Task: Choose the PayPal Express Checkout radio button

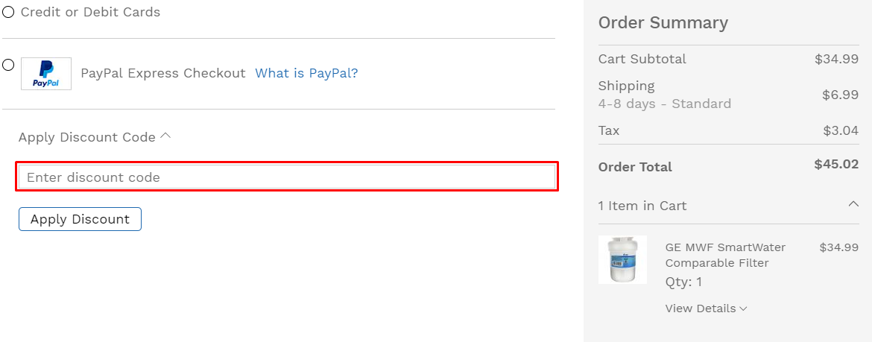Action: coord(7,65)
